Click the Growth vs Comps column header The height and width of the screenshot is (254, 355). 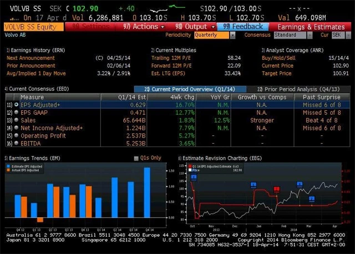tap(262, 97)
